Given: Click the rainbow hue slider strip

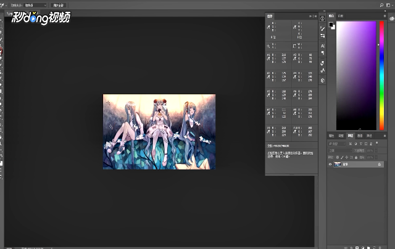Looking at the screenshot, I should (x=382, y=76).
